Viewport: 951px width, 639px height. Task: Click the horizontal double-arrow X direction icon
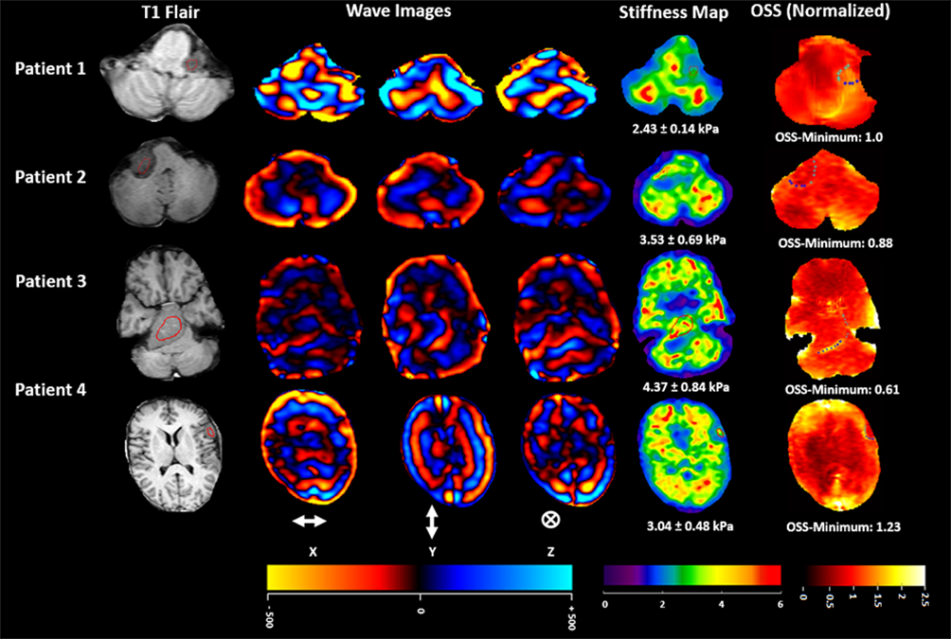tap(309, 521)
